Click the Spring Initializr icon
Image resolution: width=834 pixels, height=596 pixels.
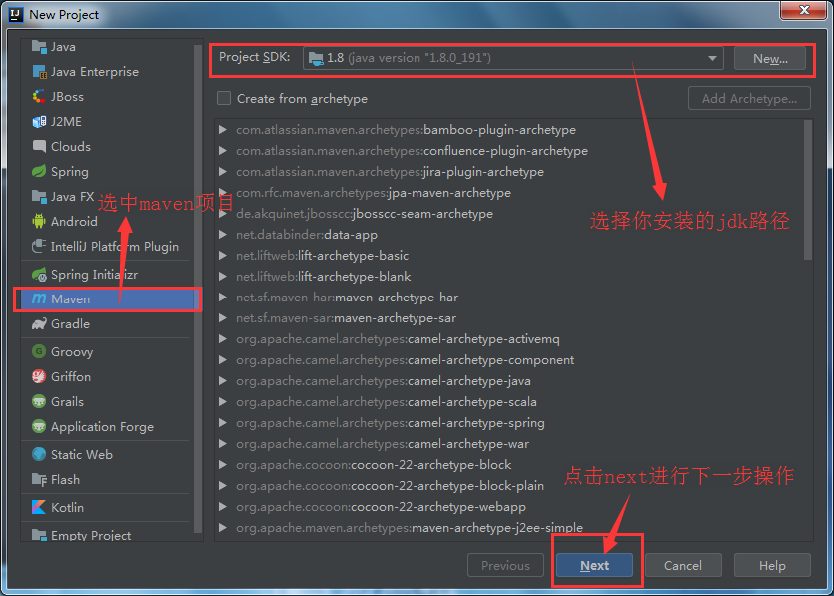pyautogui.click(x=39, y=275)
